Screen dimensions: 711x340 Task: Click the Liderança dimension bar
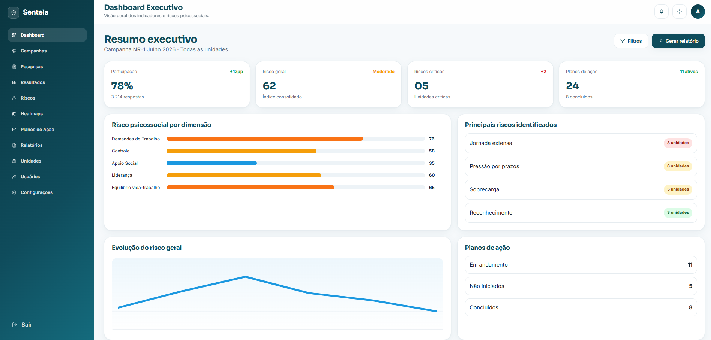point(295,175)
